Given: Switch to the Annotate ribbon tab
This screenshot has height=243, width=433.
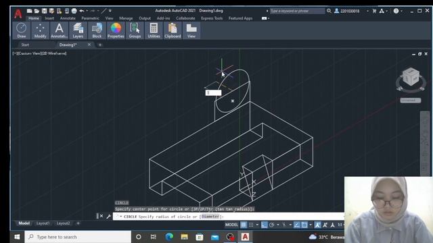Looking at the screenshot, I should (68, 18).
